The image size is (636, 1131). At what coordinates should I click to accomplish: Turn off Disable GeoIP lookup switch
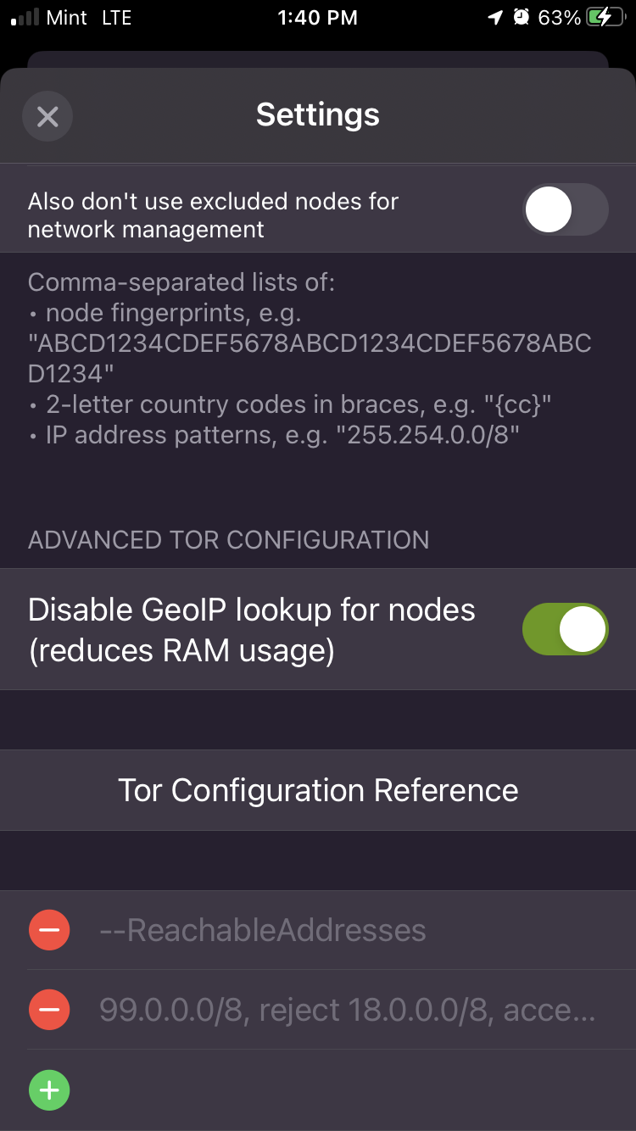coord(566,629)
